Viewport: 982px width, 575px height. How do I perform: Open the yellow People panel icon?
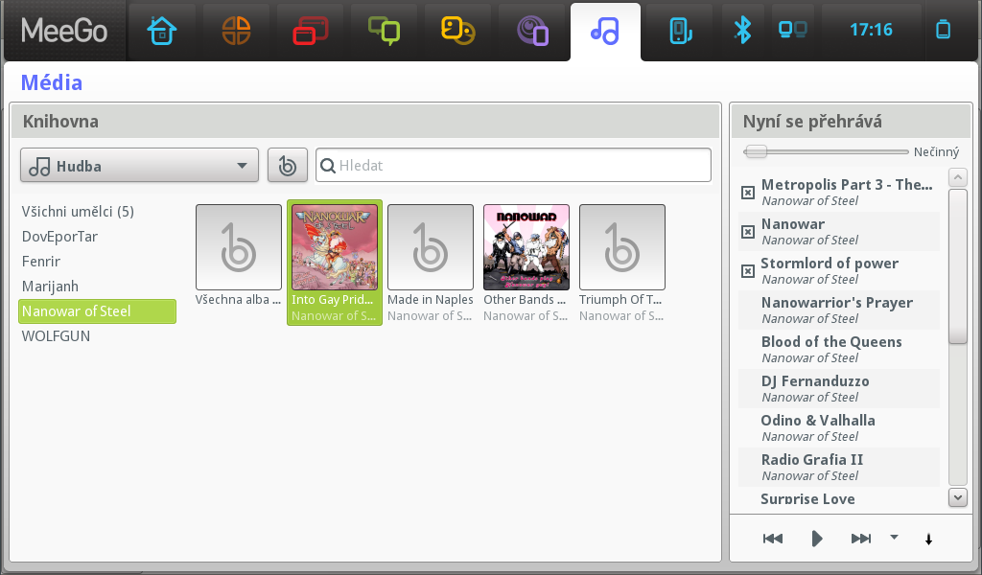[x=457, y=31]
